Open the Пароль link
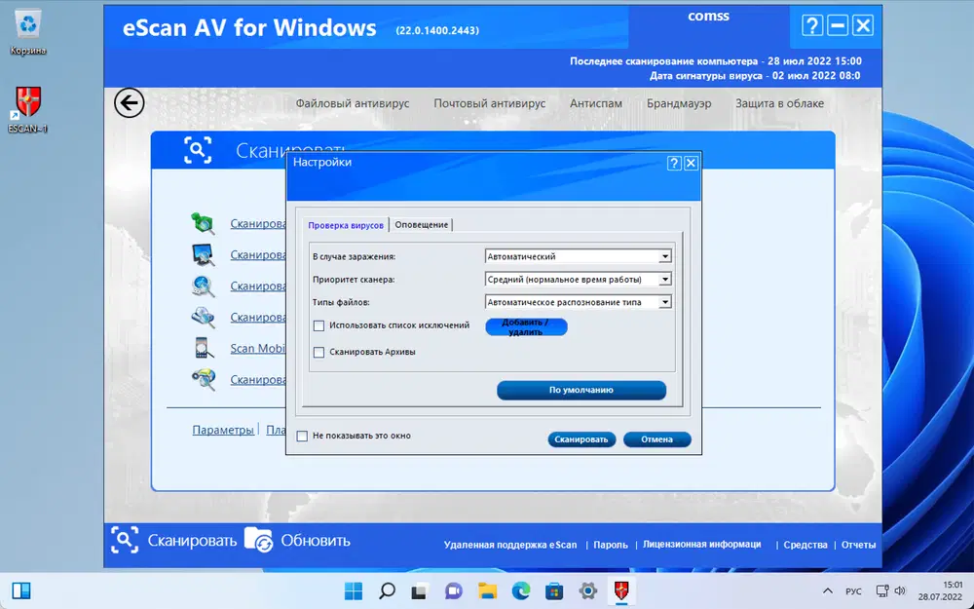The width and height of the screenshot is (974, 609). (611, 545)
